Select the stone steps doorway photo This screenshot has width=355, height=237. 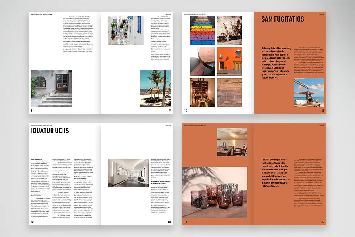tap(51, 88)
